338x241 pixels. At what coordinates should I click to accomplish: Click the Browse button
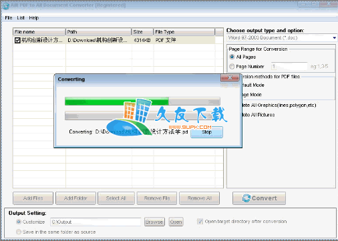[x=154, y=222]
